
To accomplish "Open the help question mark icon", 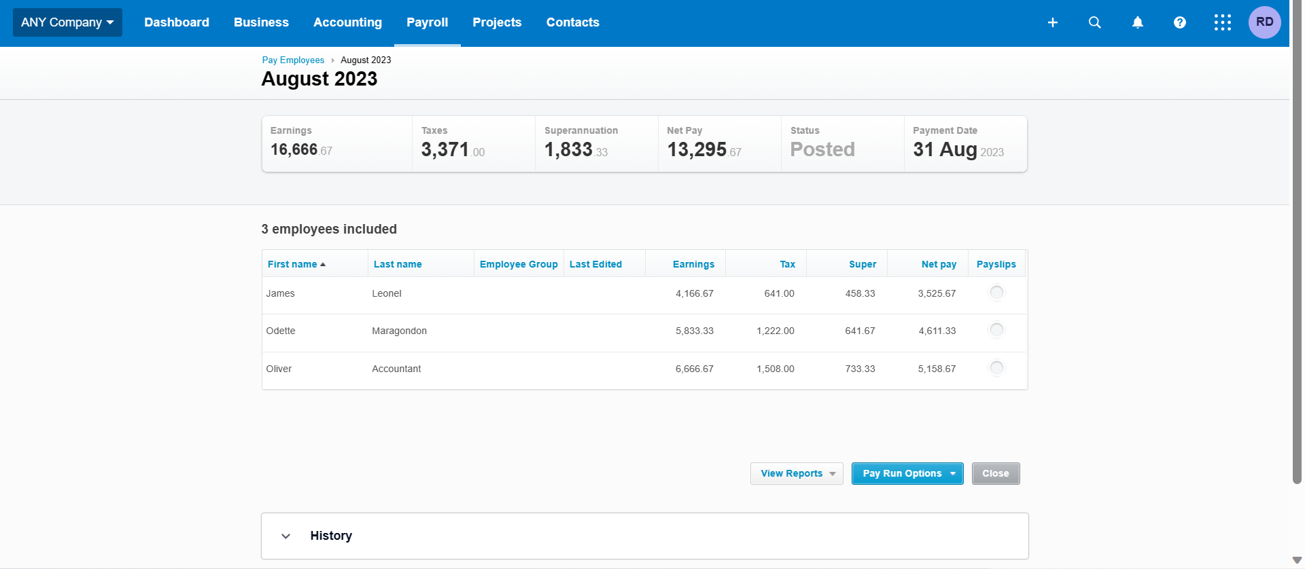I will pos(1180,22).
